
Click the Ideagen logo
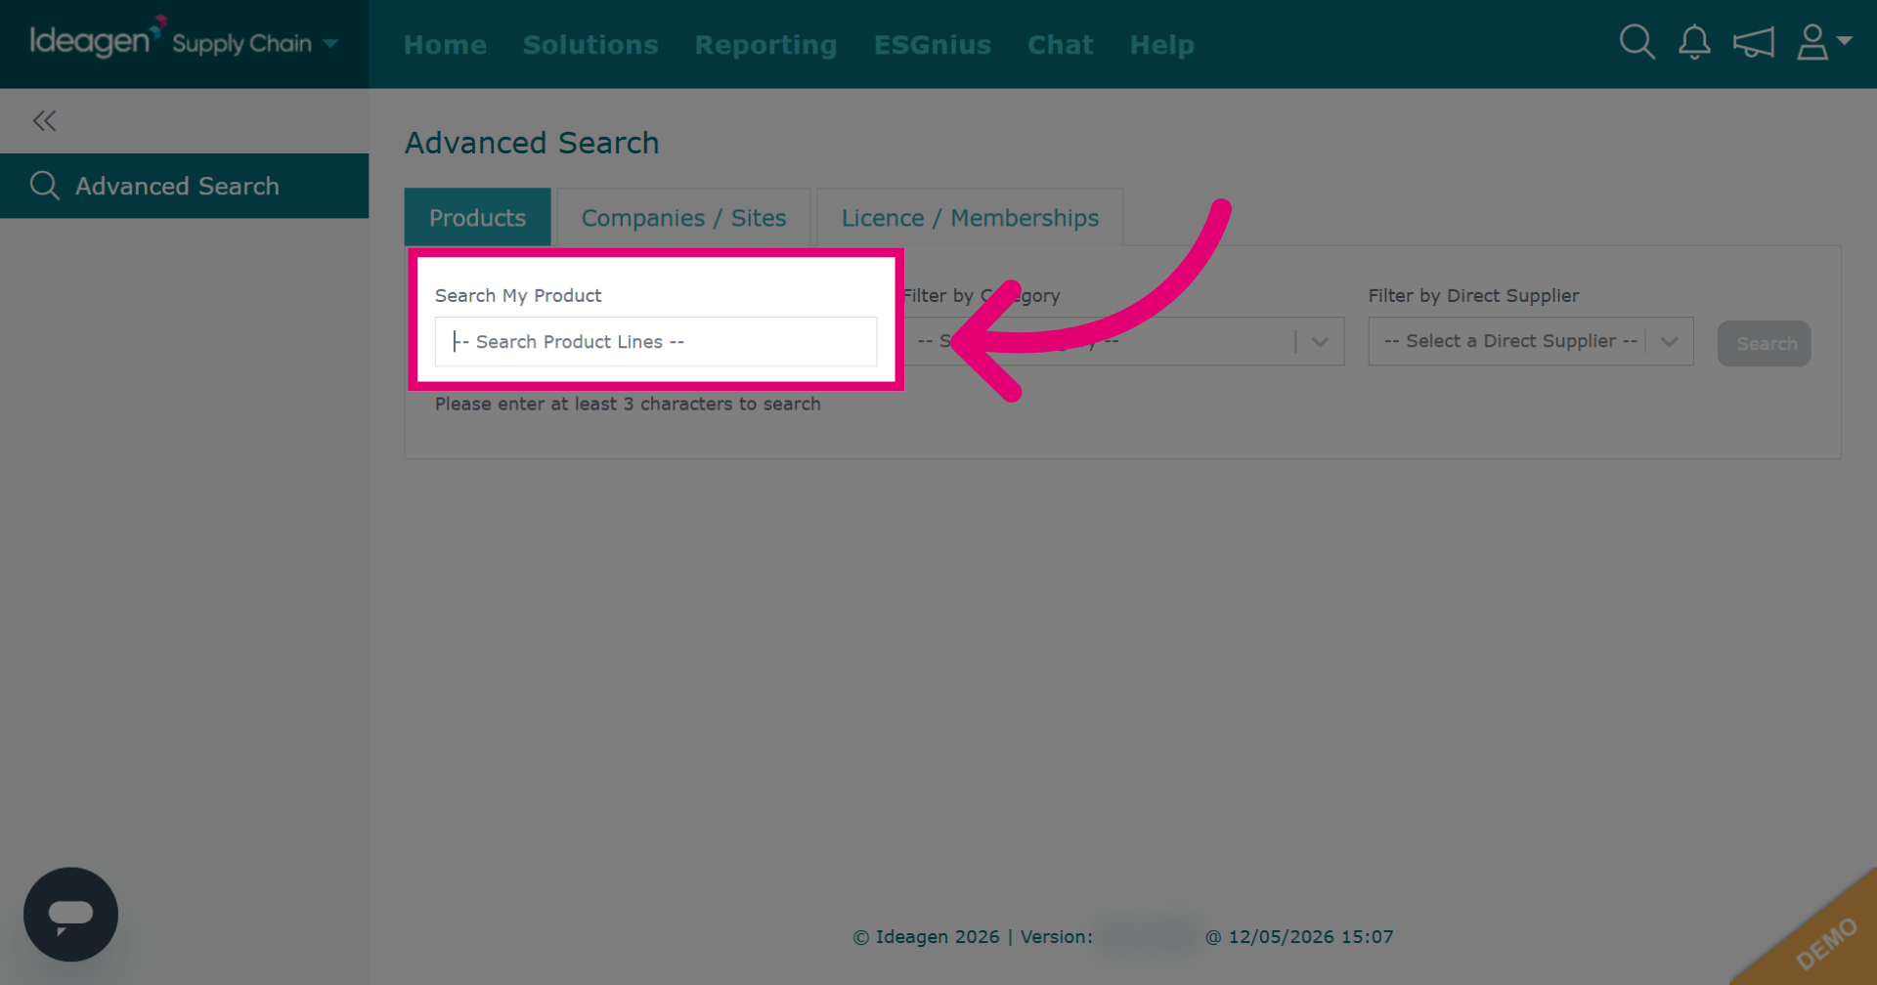[x=95, y=39]
